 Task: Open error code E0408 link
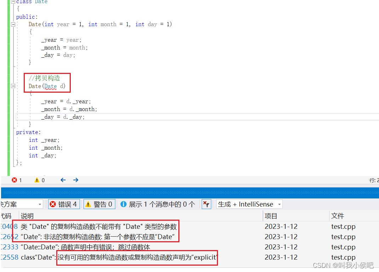click(10, 227)
